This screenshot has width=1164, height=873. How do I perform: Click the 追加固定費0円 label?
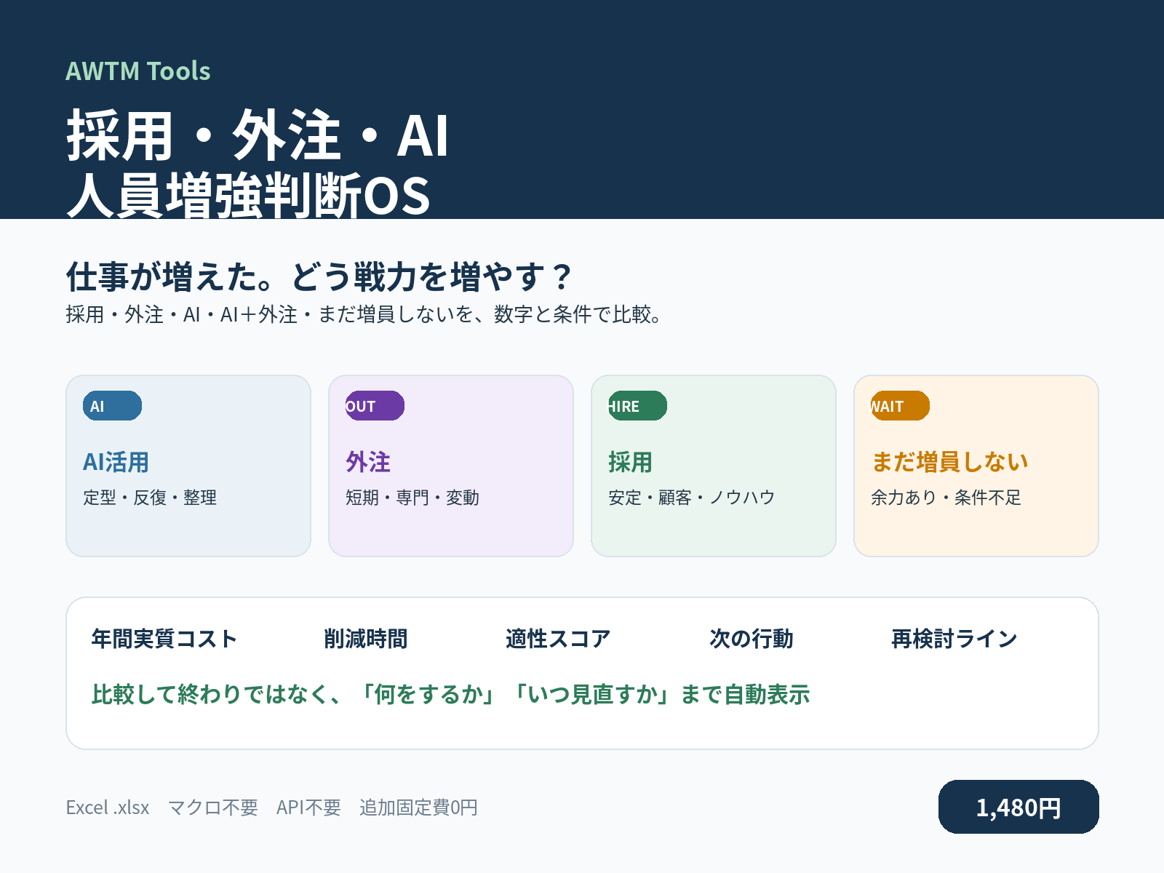pyautogui.click(x=418, y=808)
